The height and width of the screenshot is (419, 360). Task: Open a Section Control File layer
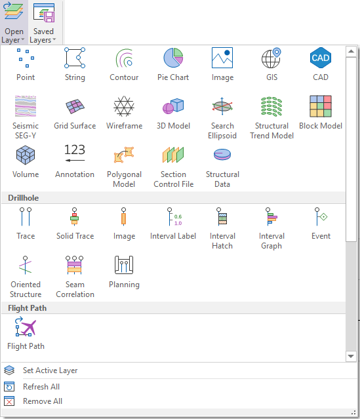(x=173, y=166)
